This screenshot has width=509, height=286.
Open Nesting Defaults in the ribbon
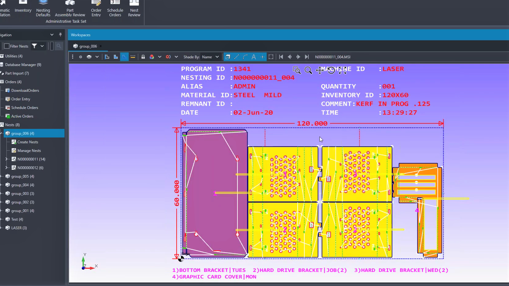click(x=43, y=9)
